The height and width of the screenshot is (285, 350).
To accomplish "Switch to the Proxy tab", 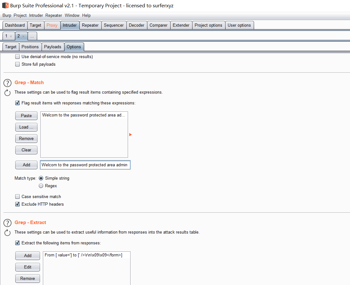I will 52,25.
